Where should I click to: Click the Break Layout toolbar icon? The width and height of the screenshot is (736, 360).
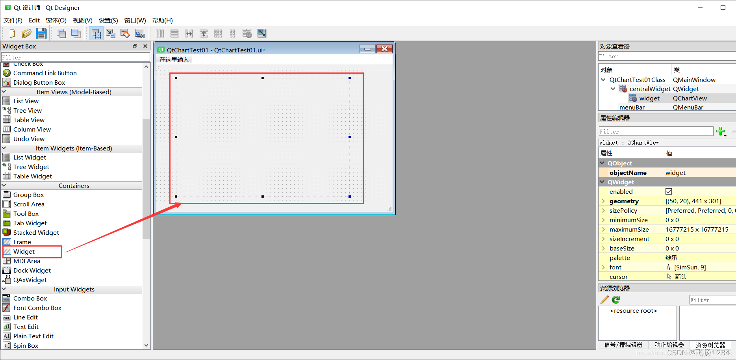click(247, 33)
